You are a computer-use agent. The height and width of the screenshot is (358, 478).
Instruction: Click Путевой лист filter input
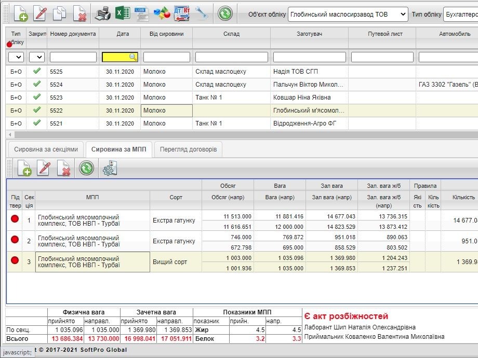382,57
